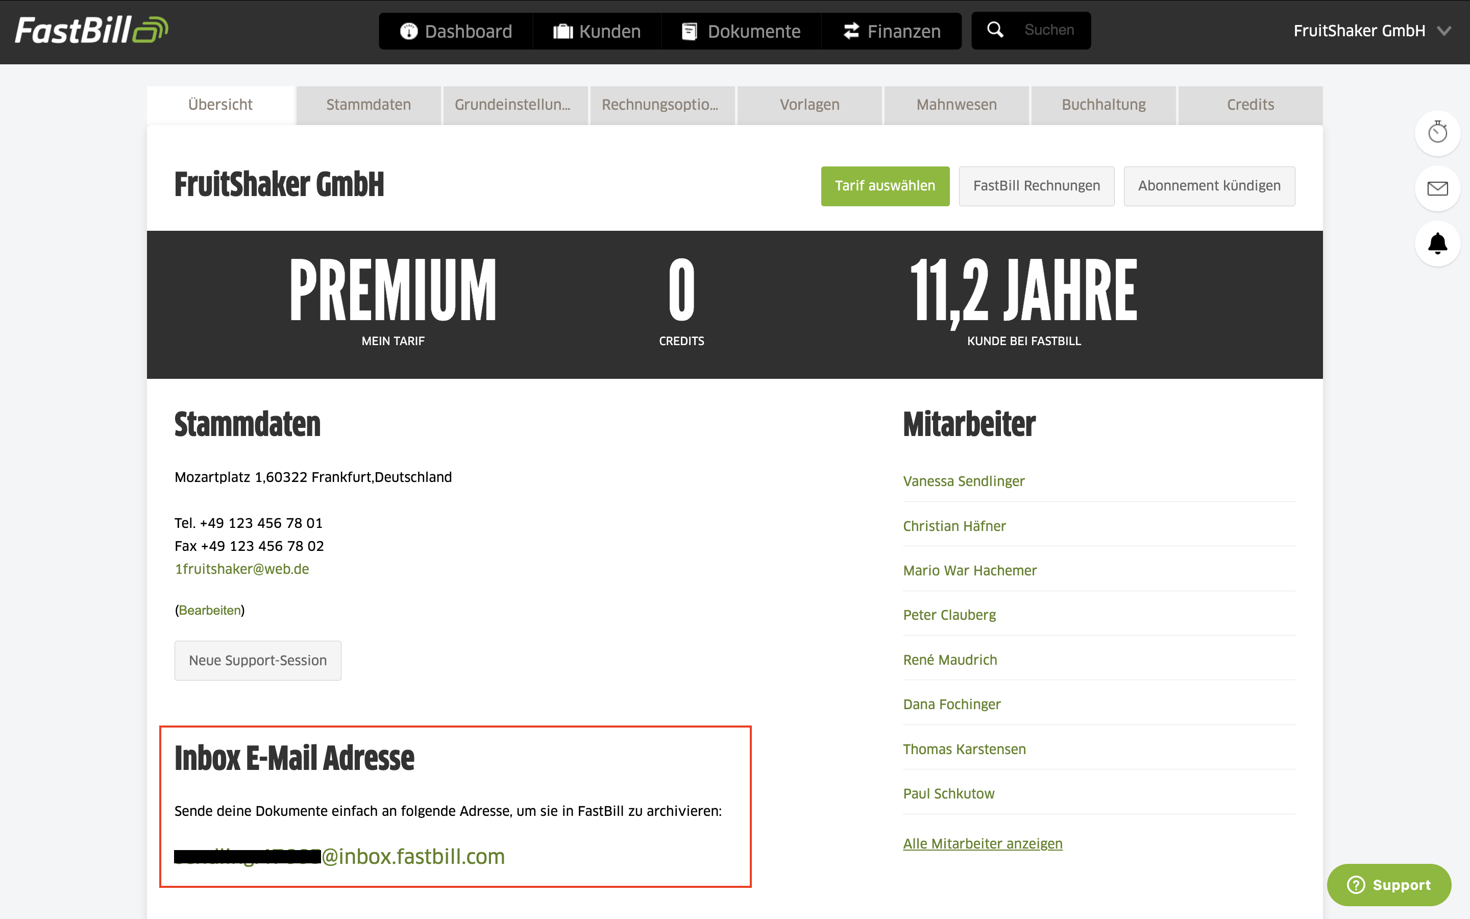Screen dimensions: 1470x919
Task: Click the inbox.fastbill.com email address
Action: 339,856
